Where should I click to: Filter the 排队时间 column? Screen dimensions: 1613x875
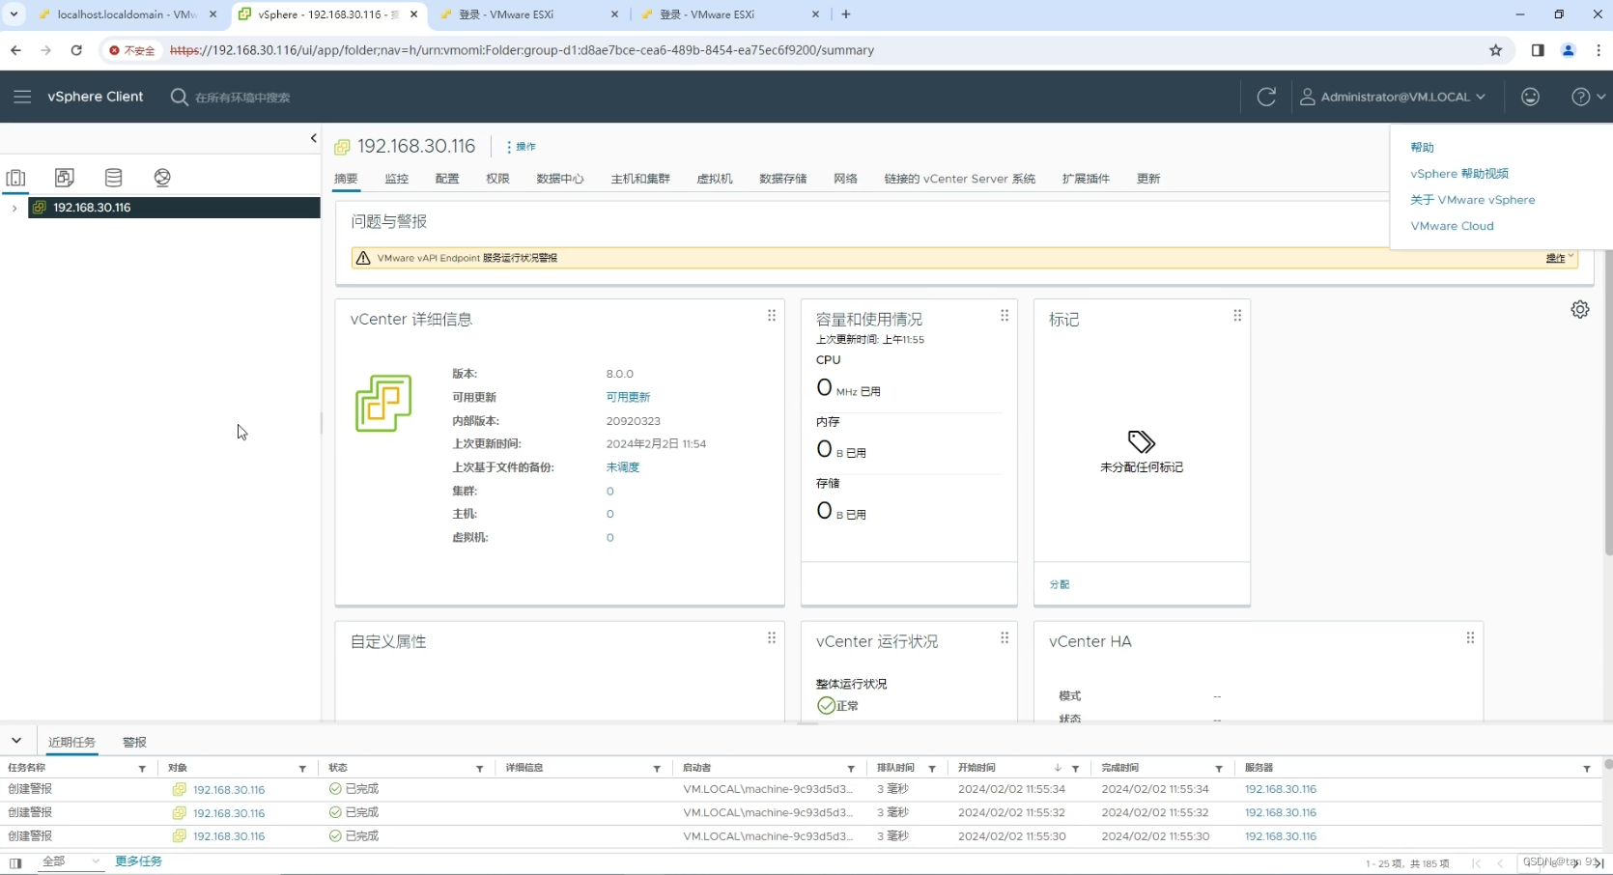pos(932,769)
